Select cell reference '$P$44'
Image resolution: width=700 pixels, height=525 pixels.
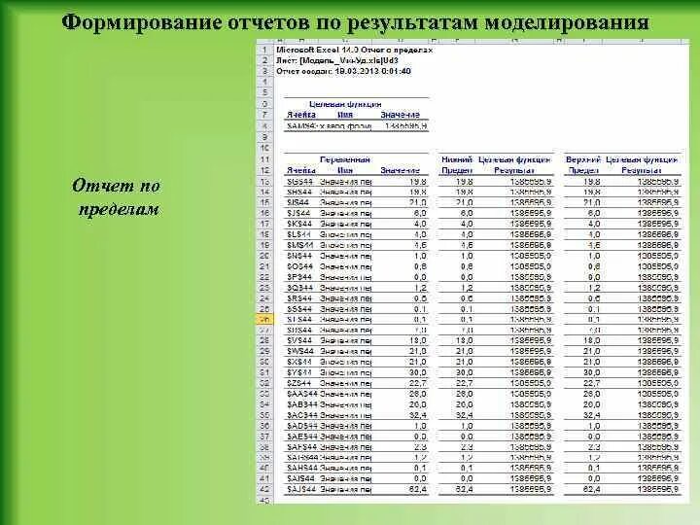[299, 277]
